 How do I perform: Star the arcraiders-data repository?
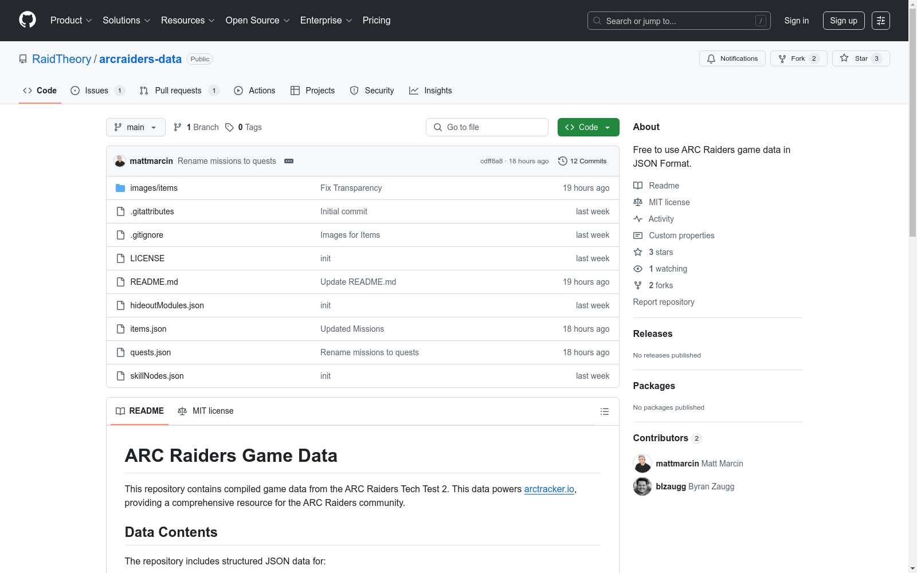click(861, 58)
